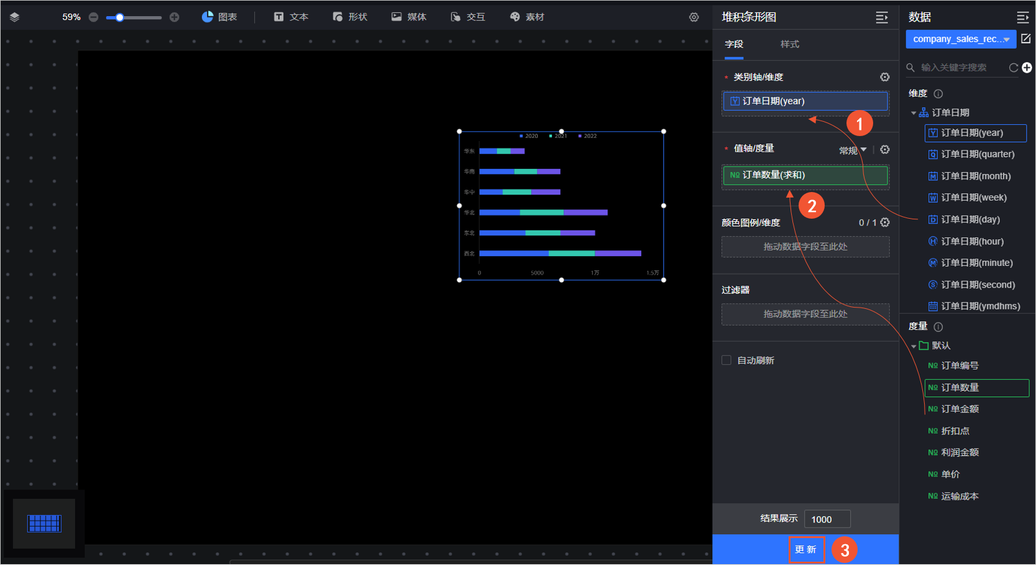1036x571 pixels.
Task: Click the zoom in plus icon
Action: (x=175, y=17)
